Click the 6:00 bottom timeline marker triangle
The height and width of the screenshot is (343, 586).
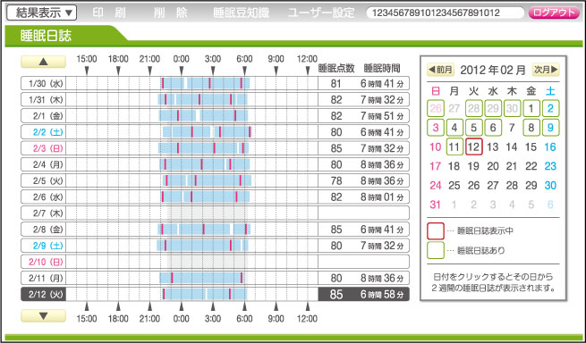[x=244, y=306]
